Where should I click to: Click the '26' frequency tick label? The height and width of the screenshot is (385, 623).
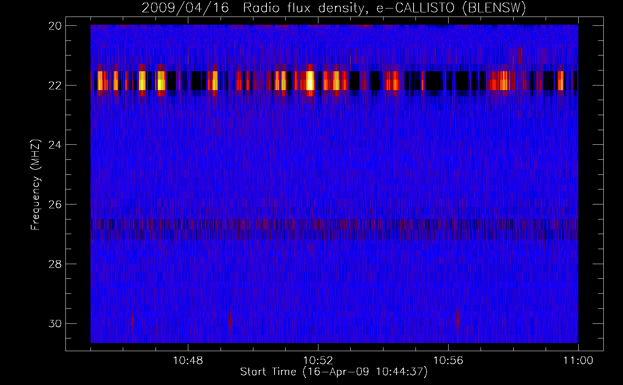point(55,204)
